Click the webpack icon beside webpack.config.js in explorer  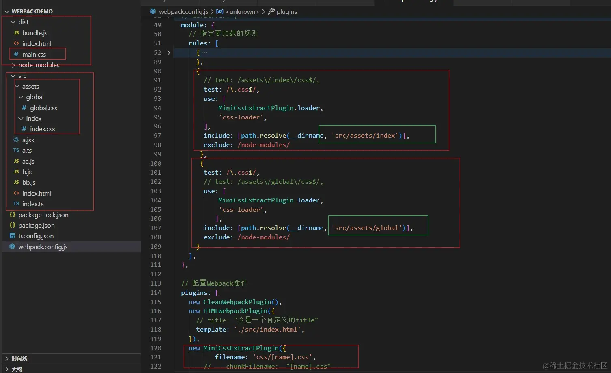pos(12,247)
